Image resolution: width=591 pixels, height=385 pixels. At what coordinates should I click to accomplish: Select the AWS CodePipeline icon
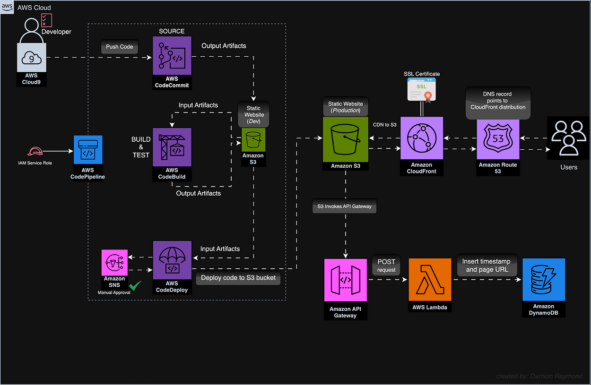click(88, 150)
